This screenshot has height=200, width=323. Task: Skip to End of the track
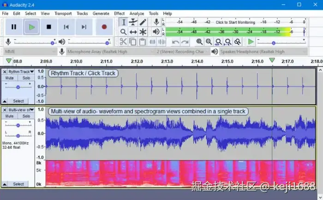84,27
